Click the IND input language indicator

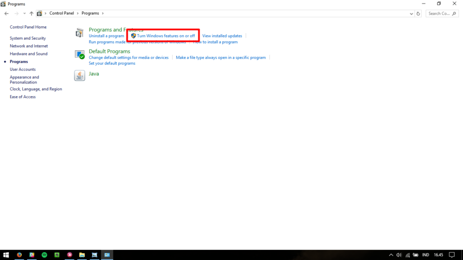tap(425, 255)
